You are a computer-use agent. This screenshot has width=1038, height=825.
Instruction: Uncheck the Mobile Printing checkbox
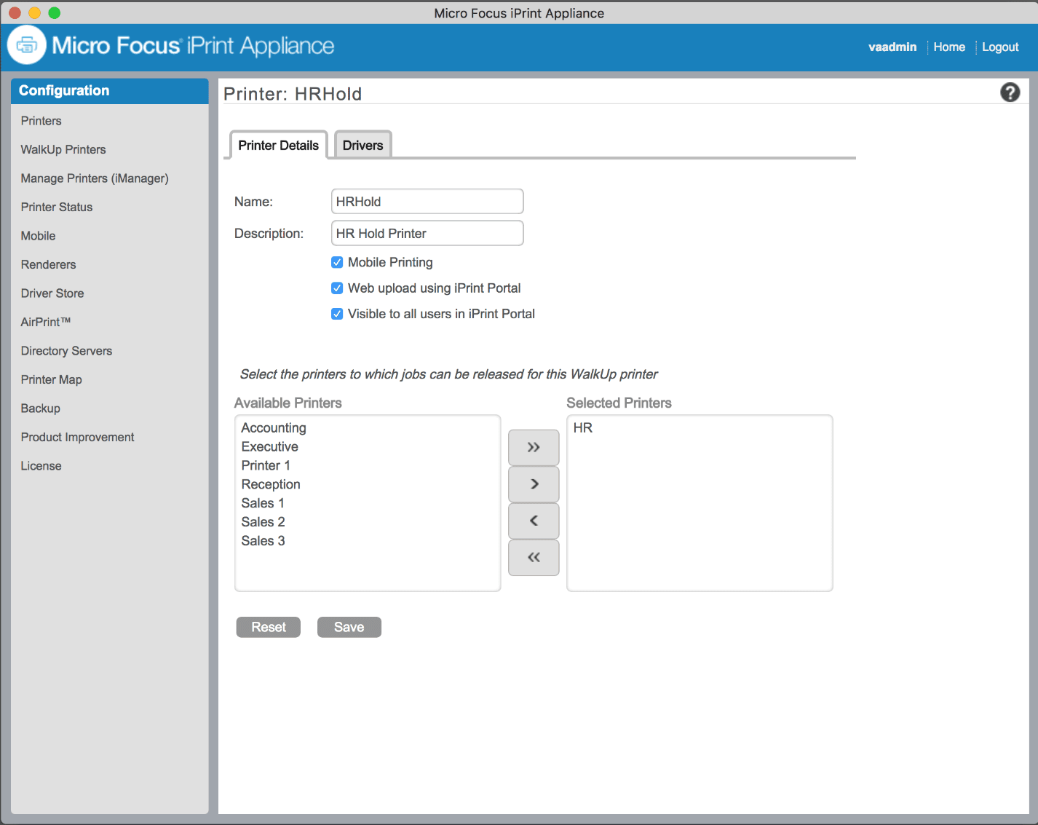point(337,262)
